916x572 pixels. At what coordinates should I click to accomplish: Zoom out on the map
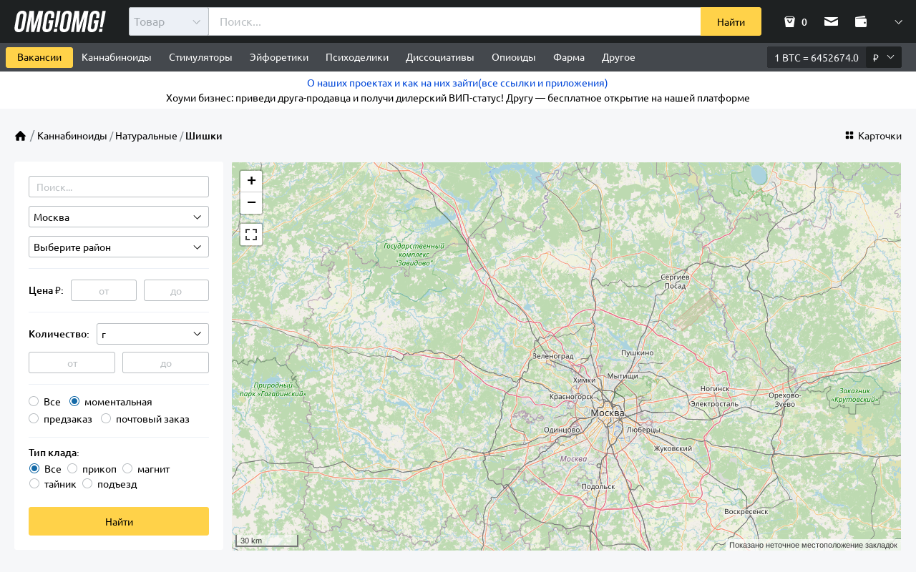coord(251,203)
